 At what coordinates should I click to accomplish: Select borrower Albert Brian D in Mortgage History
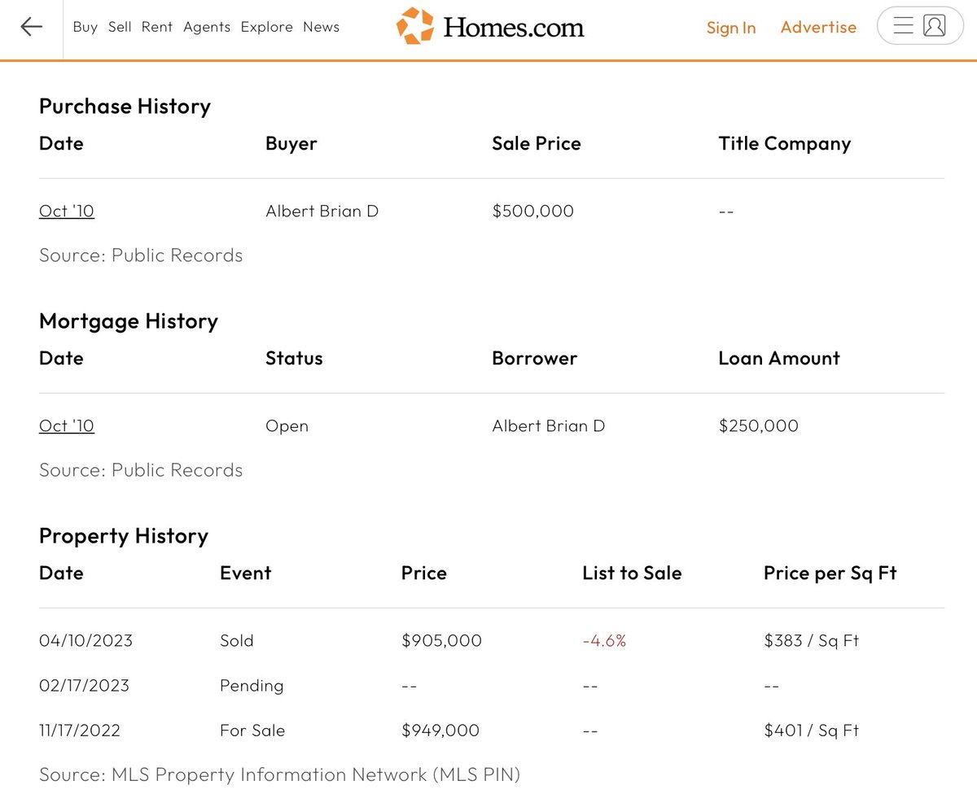pyautogui.click(x=549, y=425)
